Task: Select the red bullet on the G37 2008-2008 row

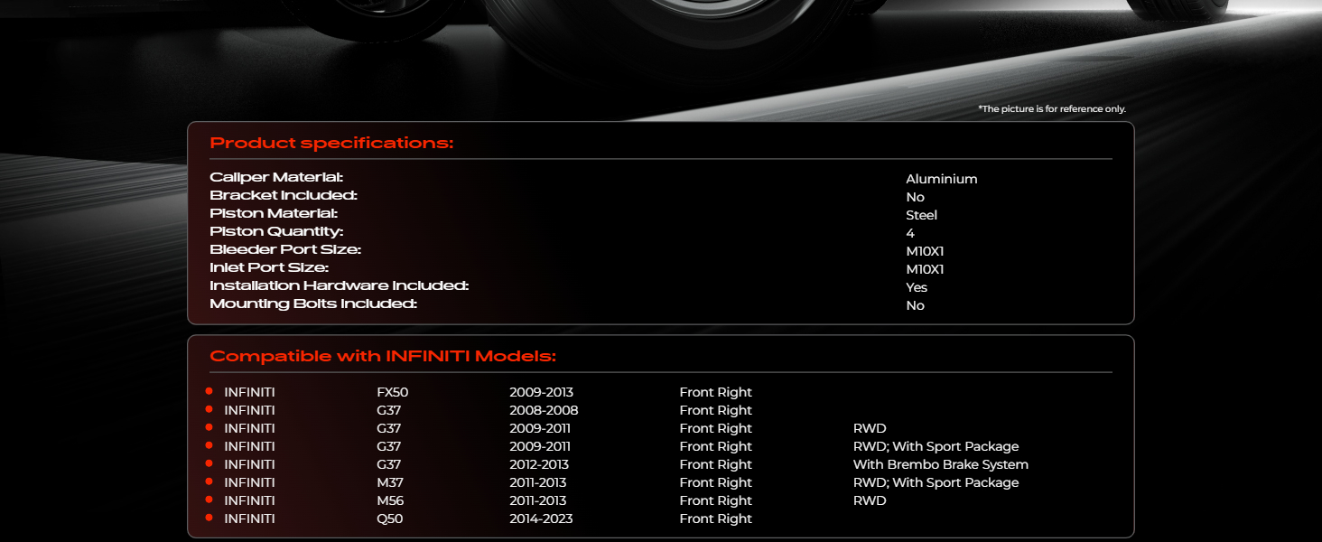Action: pyautogui.click(x=209, y=409)
